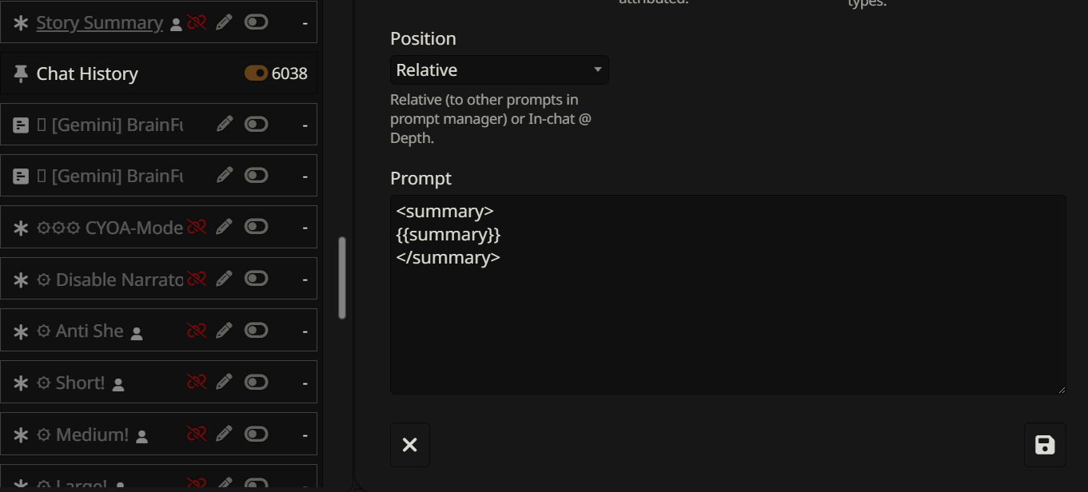Screen dimensions: 1088x492
Task: Click the red unlink icon for Disable Narrator
Action: pos(197,279)
